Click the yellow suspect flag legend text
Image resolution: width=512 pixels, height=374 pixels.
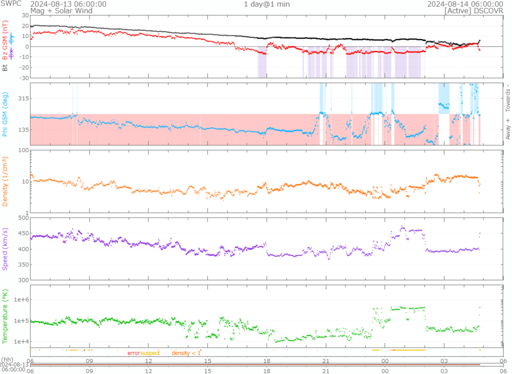coord(150,353)
